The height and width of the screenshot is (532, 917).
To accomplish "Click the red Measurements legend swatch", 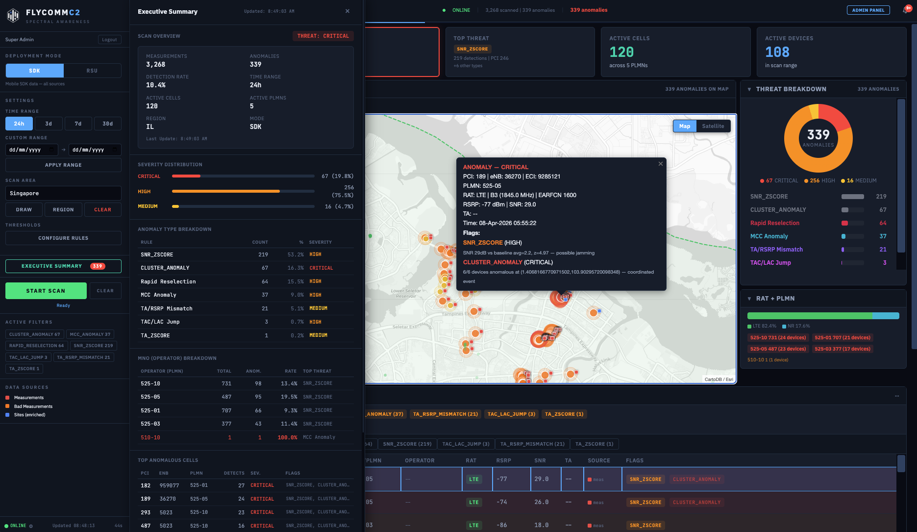I will (x=7, y=398).
